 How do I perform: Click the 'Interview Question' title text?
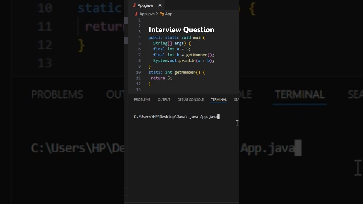(x=181, y=30)
